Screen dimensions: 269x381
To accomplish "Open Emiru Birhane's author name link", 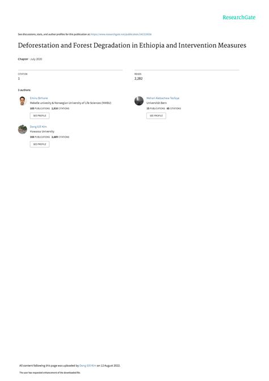I will pos(39,98).
